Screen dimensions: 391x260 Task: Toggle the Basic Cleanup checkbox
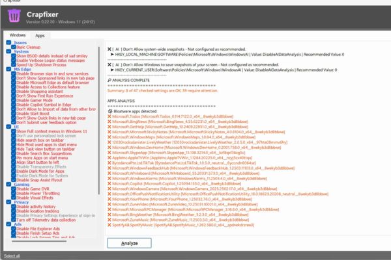coord(14,47)
